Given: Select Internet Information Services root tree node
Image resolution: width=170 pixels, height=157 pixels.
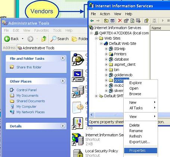Looking at the screenshot, I should [115, 28].
